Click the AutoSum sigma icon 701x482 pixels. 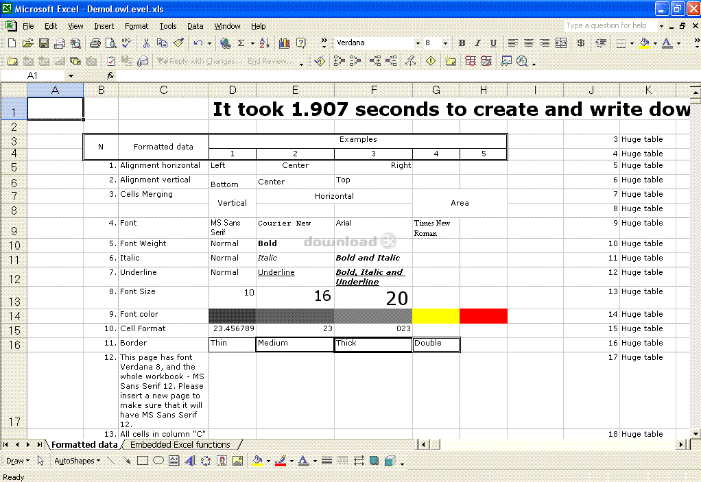(241, 43)
